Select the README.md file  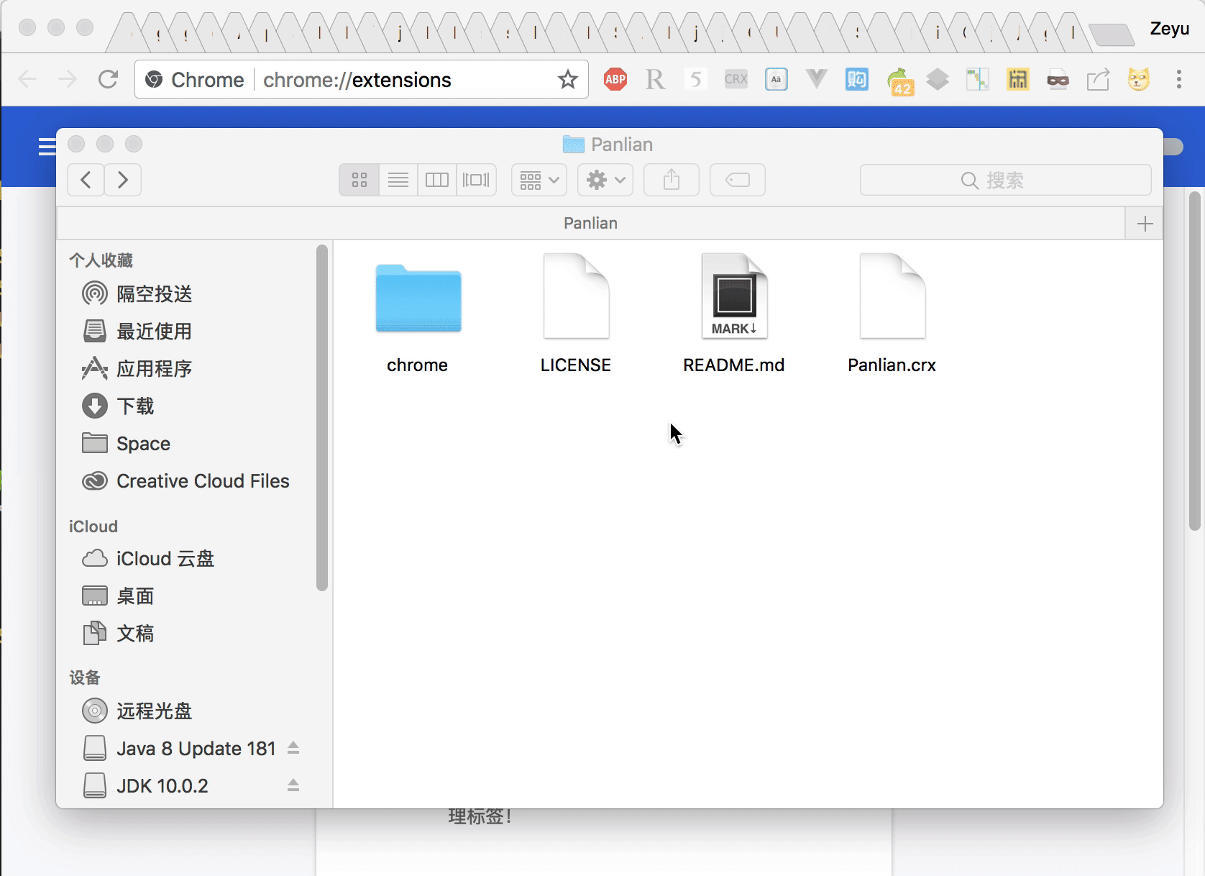point(734,296)
